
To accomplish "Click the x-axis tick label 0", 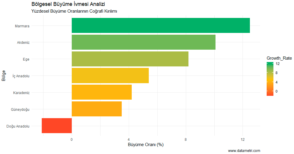I will 72,139.
